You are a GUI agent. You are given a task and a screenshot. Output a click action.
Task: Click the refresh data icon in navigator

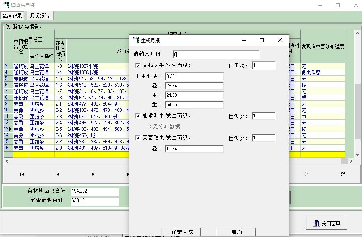pos(343,174)
